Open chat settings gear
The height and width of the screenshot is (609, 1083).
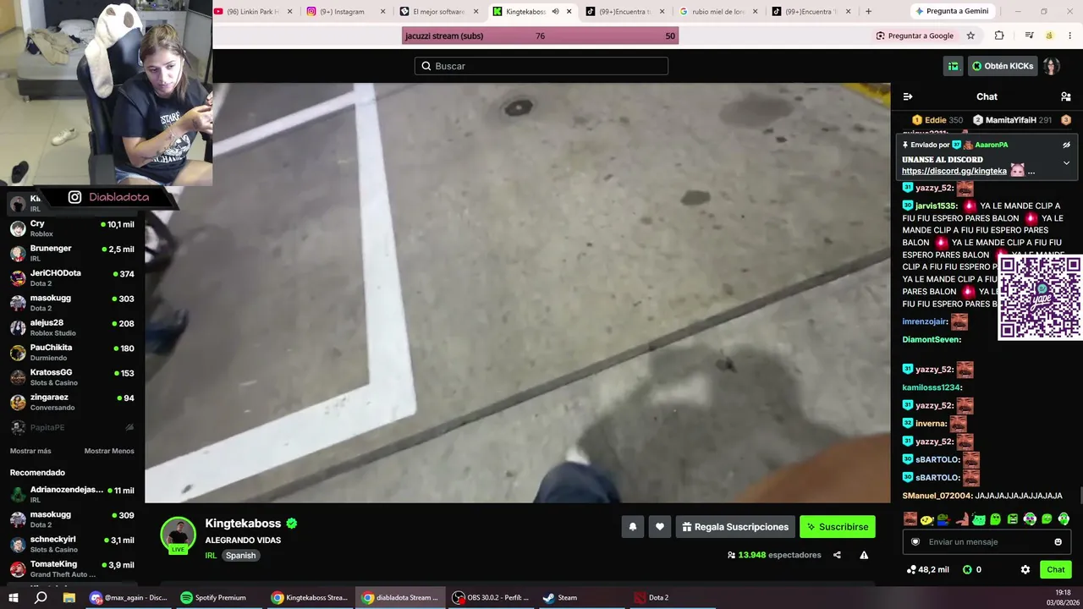1025,569
